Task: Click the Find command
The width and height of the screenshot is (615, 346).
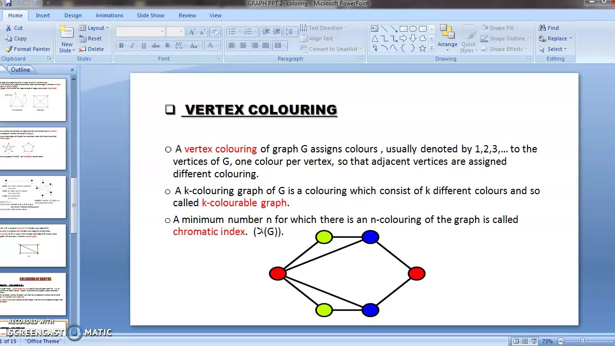Action: pos(549,28)
